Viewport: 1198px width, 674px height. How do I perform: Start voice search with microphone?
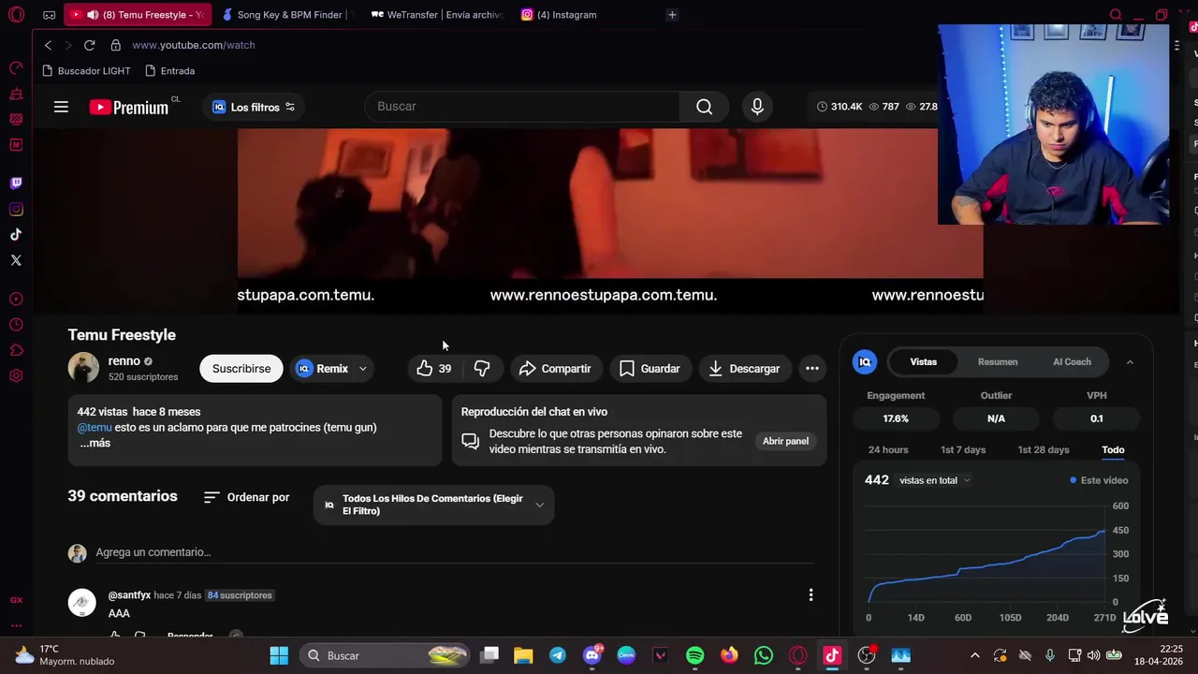[x=757, y=107]
